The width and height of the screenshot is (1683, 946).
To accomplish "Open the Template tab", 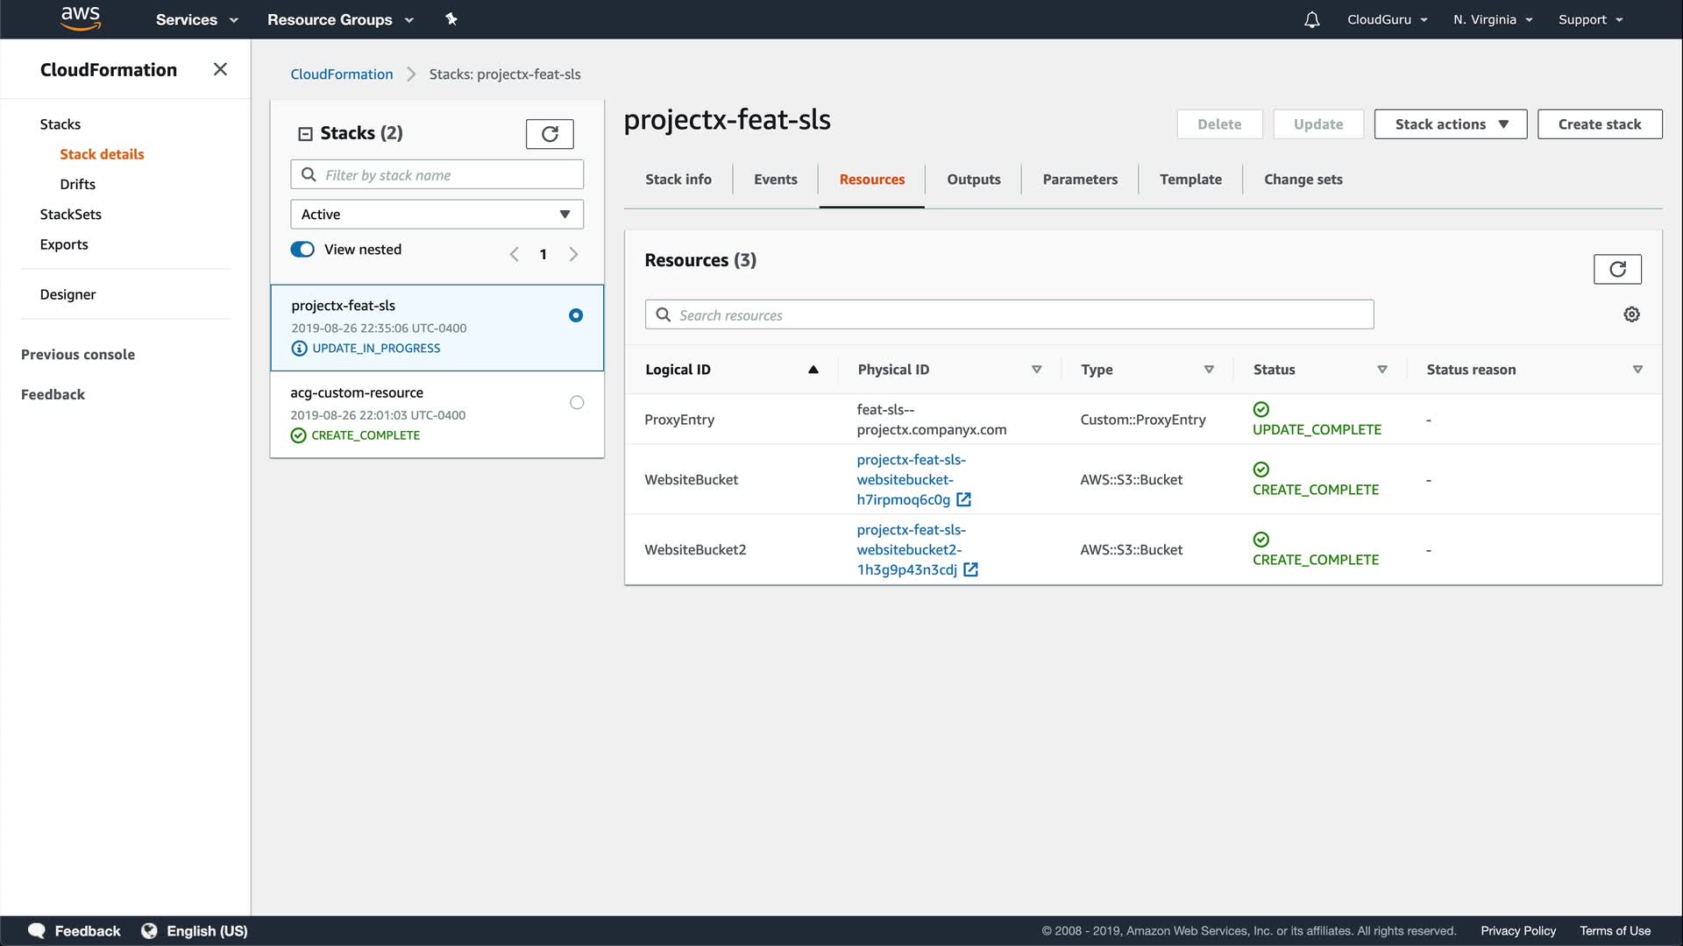I will pyautogui.click(x=1189, y=180).
